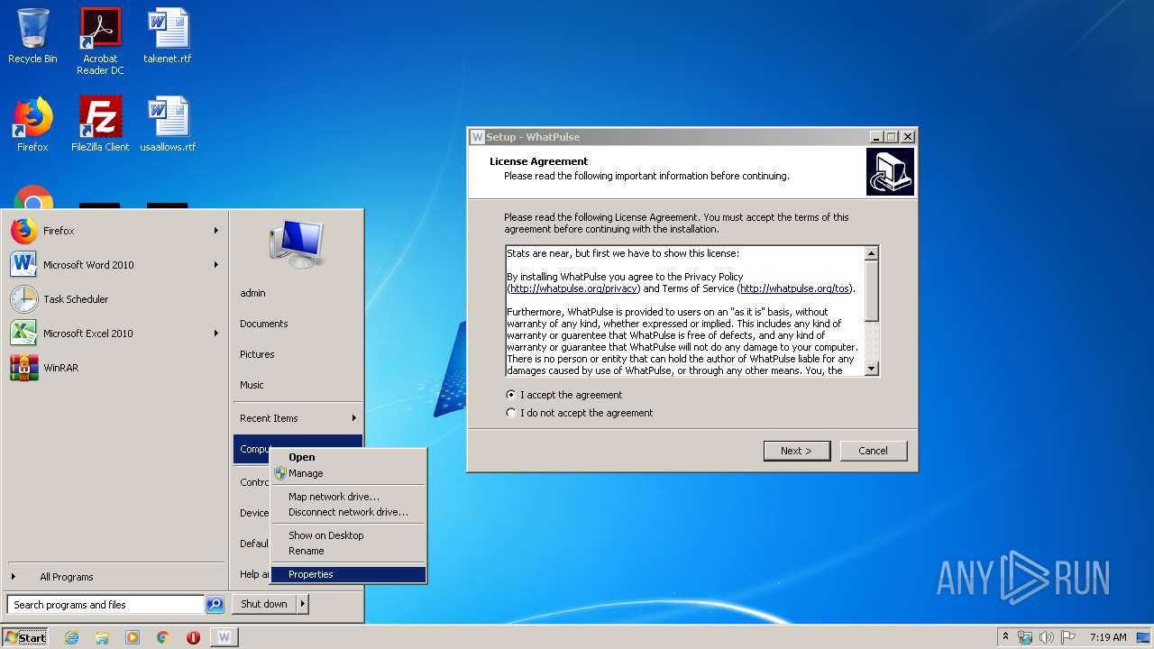The image size is (1154, 649).
Task: Open Opera from the taskbar
Action: click(x=193, y=637)
